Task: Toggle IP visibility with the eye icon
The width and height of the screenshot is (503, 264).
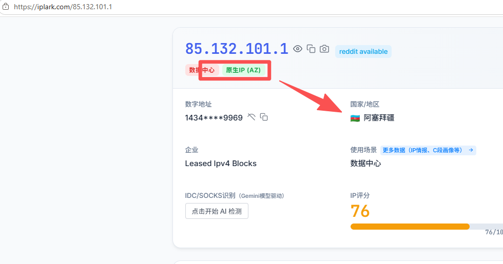Action: click(x=297, y=49)
